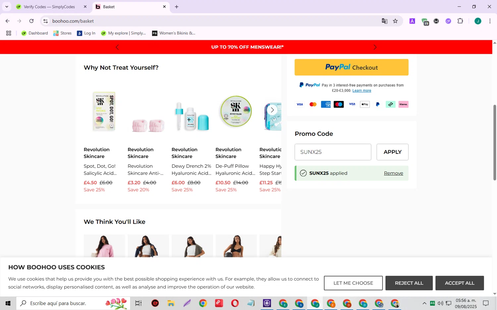Click the first model thumbnail pink top
Viewport: 497px width, 310px height.
click(104, 245)
